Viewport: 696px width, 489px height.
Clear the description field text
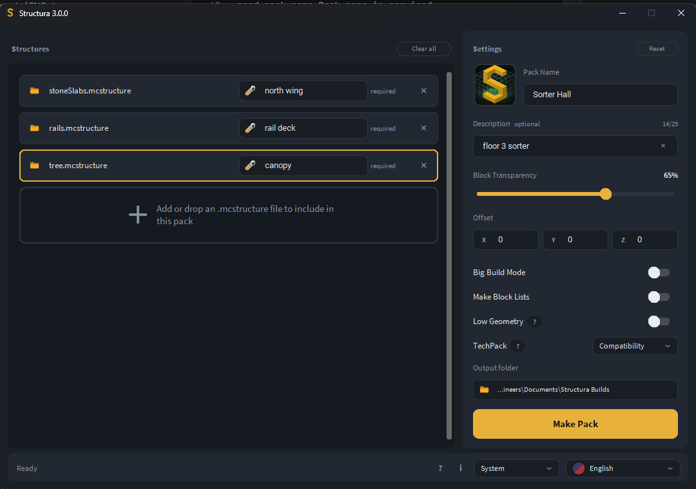[x=663, y=146]
